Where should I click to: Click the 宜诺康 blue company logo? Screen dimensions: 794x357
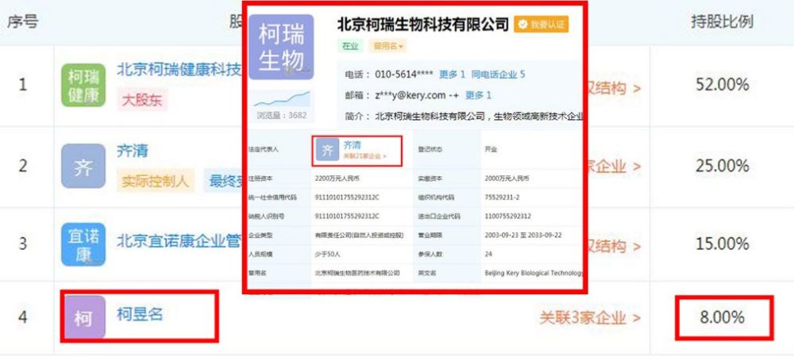pyautogui.click(x=83, y=244)
